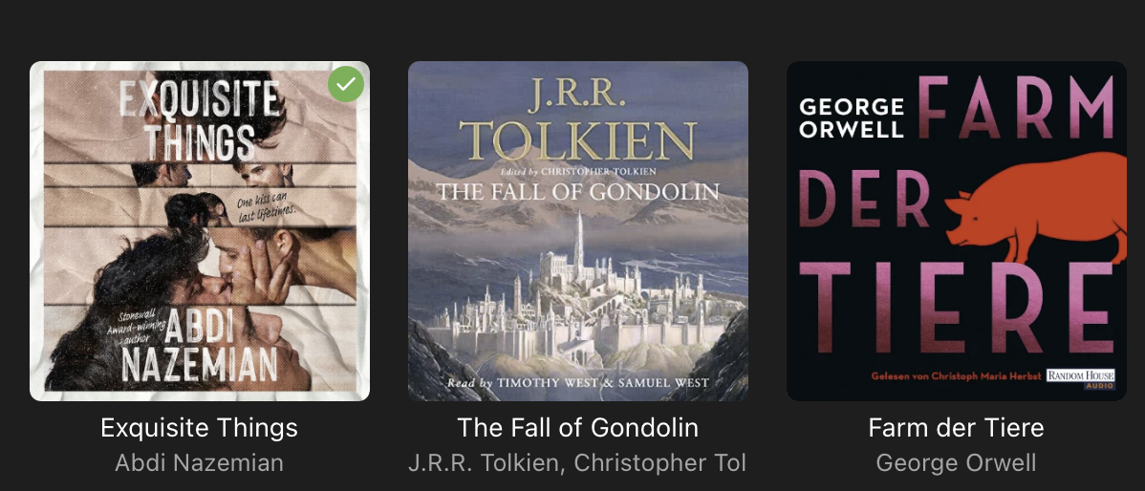The height and width of the screenshot is (491, 1145).
Task: Click white GEORGE ORWELL text on the cover
Action: 851,117
